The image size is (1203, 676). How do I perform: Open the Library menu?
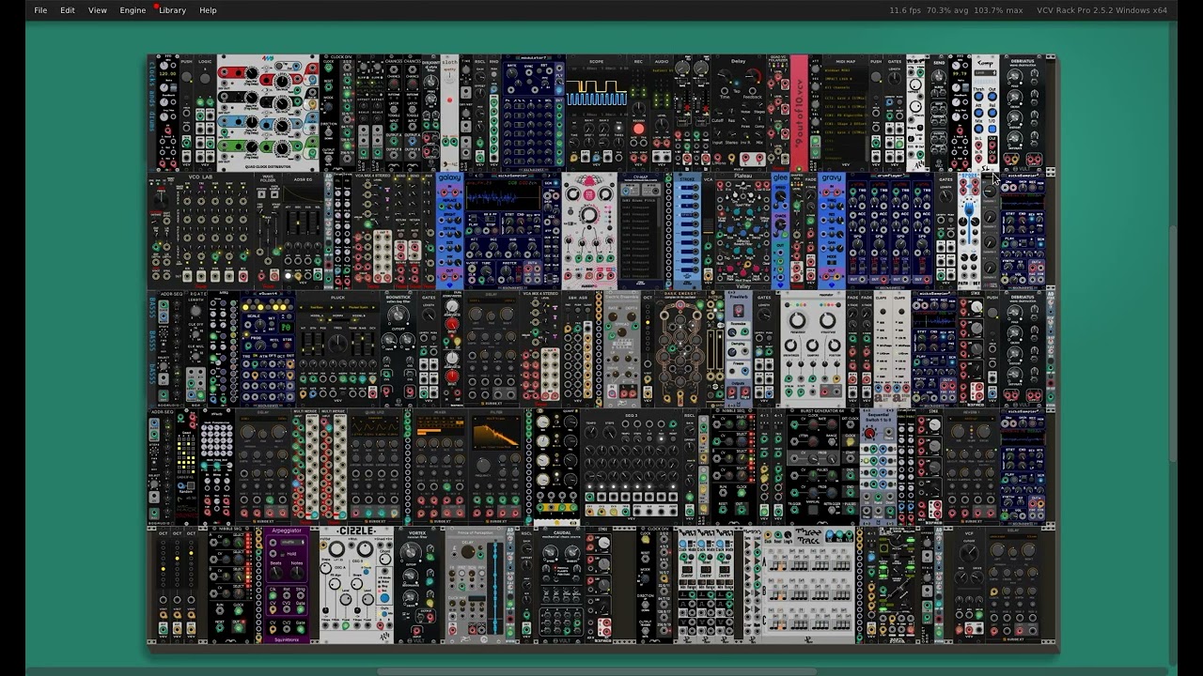tap(172, 10)
